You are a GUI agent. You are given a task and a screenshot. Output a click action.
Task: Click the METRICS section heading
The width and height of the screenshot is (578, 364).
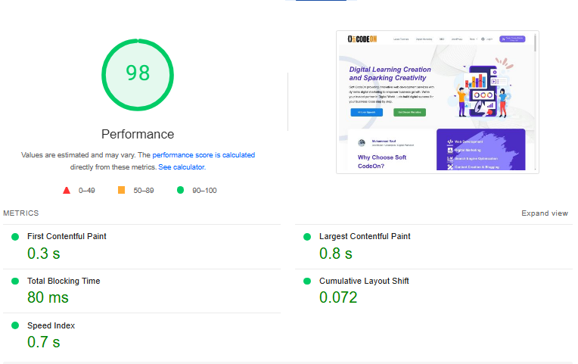pyautogui.click(x=21, y=213)
